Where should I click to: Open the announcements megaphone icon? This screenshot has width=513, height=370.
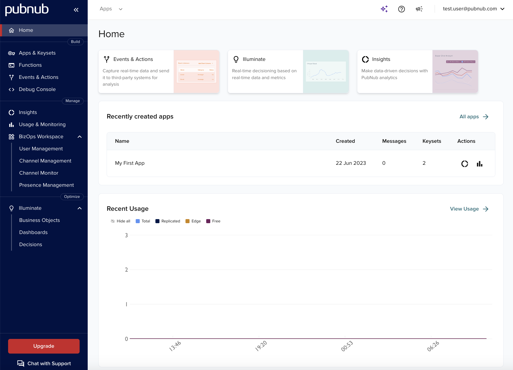pyautogui.click(x=419, y=9)
